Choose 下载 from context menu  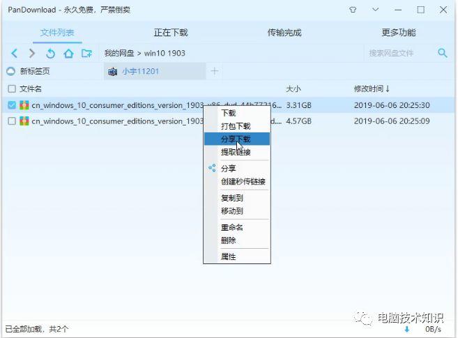click(237, 113)
